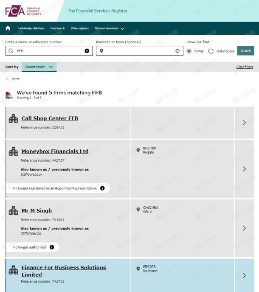Select the Firms radio button
This screenshot has width=259, height=292.
point(189,51)
